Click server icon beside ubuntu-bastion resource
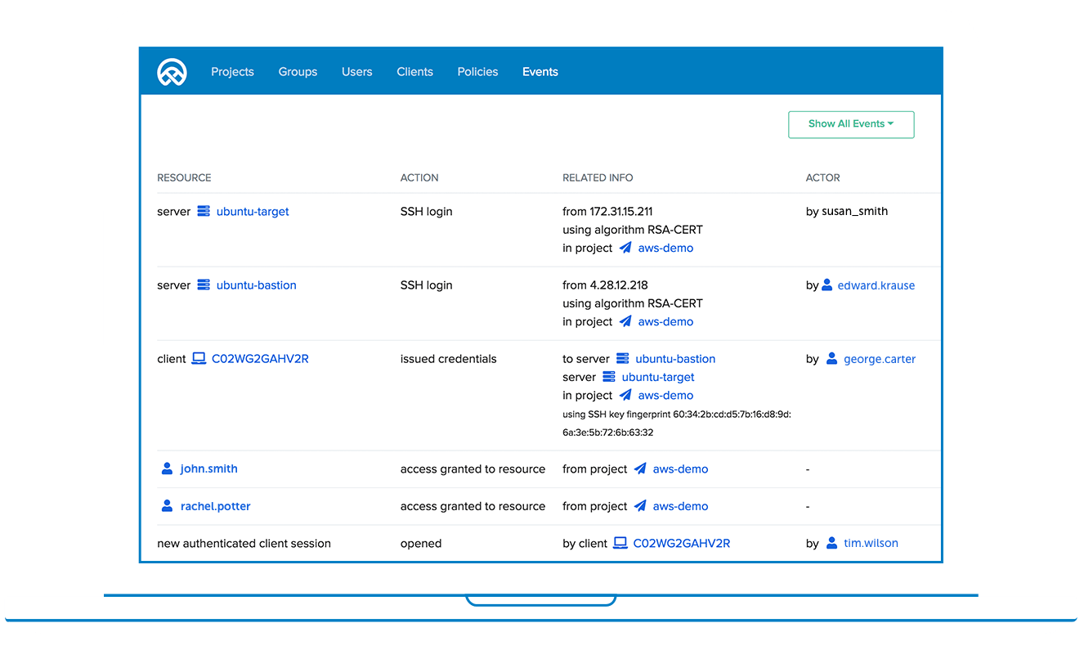This screenshot has height=659, width=1084. (204, 285)
